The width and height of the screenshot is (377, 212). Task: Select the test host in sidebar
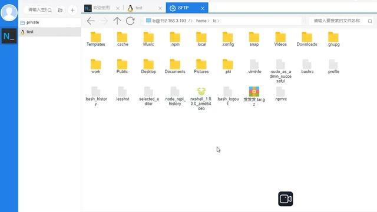(49, 32)
